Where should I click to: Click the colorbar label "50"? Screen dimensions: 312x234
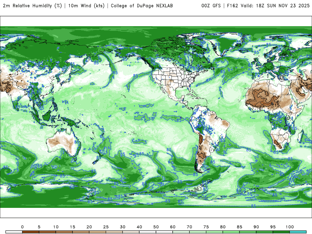[x=156, y=227]
